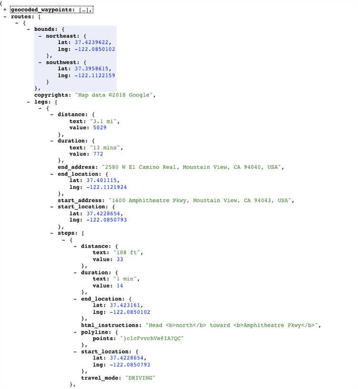Screen dimensions: 358x389
Task: Click the end_address key label
Action: 78,167
